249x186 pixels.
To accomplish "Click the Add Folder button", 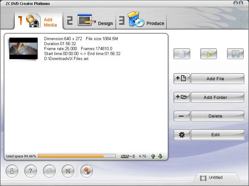I will click(217, 97).
